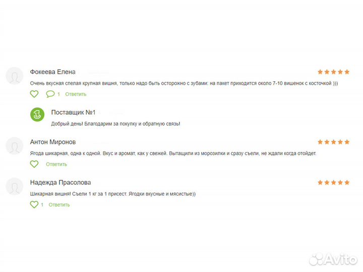Click Фокеева Елена's five-star rating
This screenshot has width=363, height=272.
pos(333,72)
